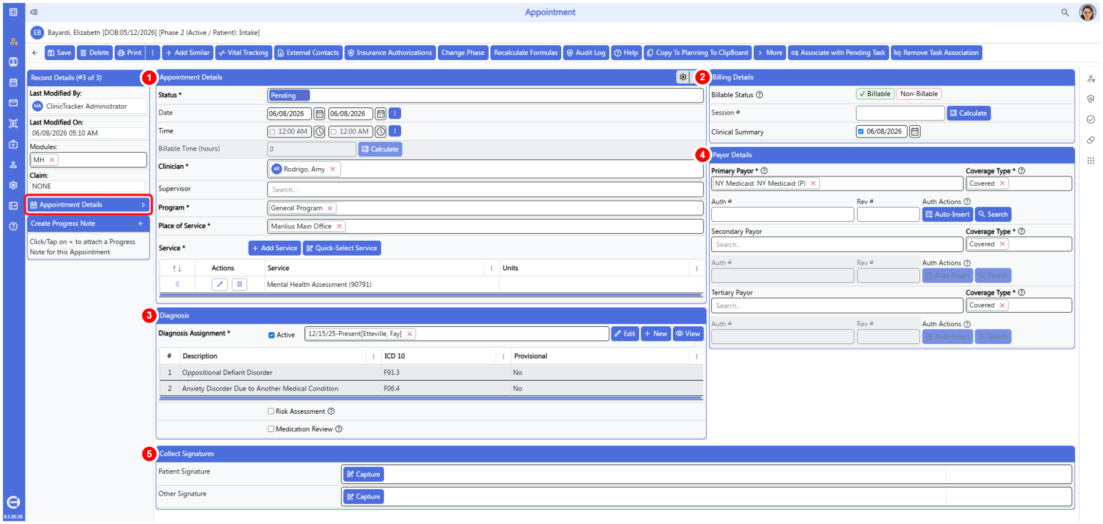This screenshot has height=524, width=1103.
Task: Open the apps grid icon on right rail
Action: coord(1091,161)
